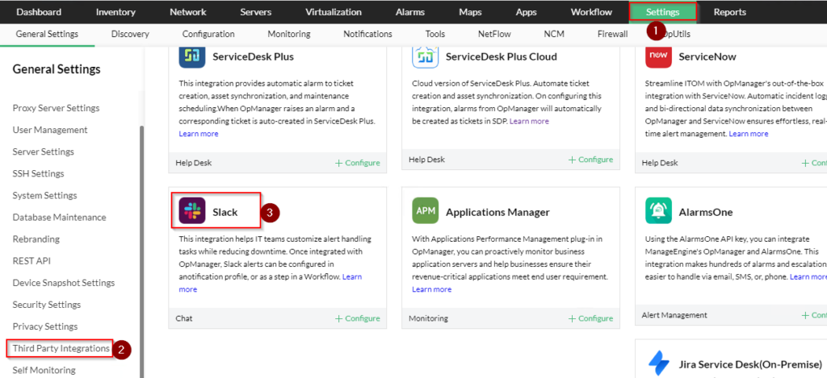Click the Applications Manager card title
The width and height of the screenshot is (827, 378).
point(497,212)
